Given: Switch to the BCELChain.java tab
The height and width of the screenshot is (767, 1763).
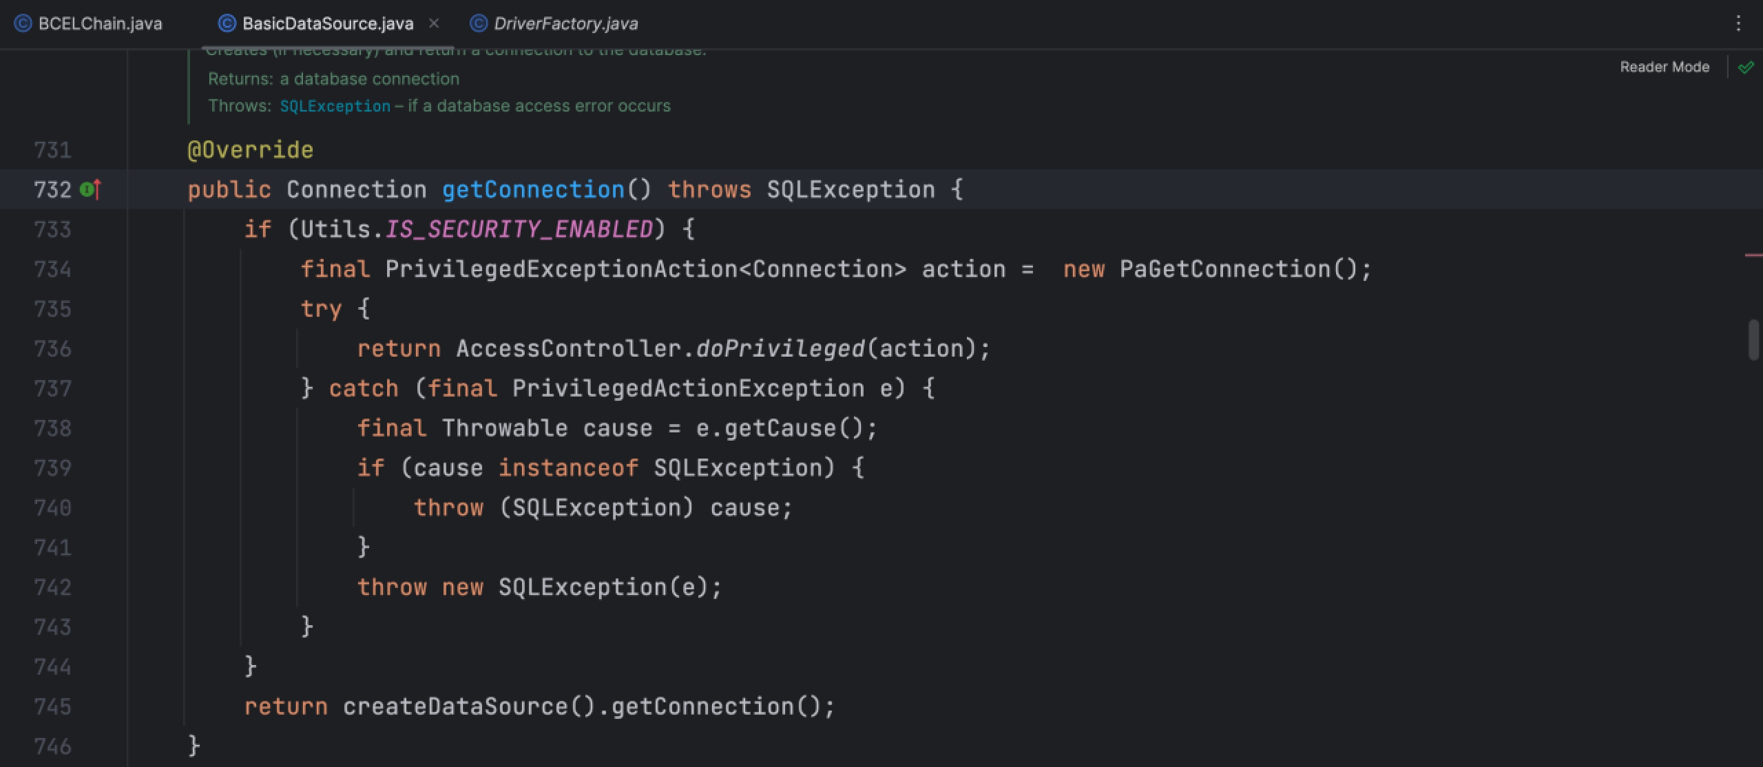Looking at the screenshot, I should pyautogui.click(x=88, y=23).
